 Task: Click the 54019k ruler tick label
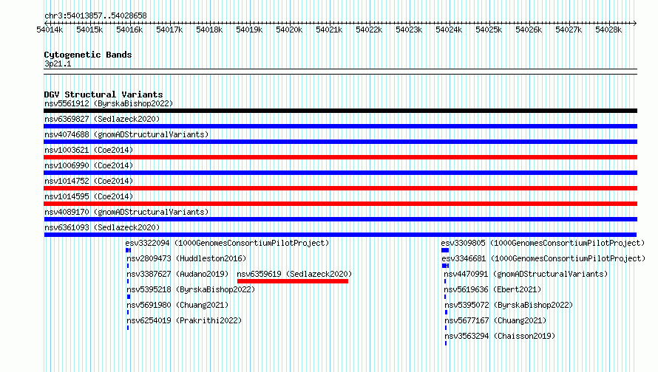249,30
